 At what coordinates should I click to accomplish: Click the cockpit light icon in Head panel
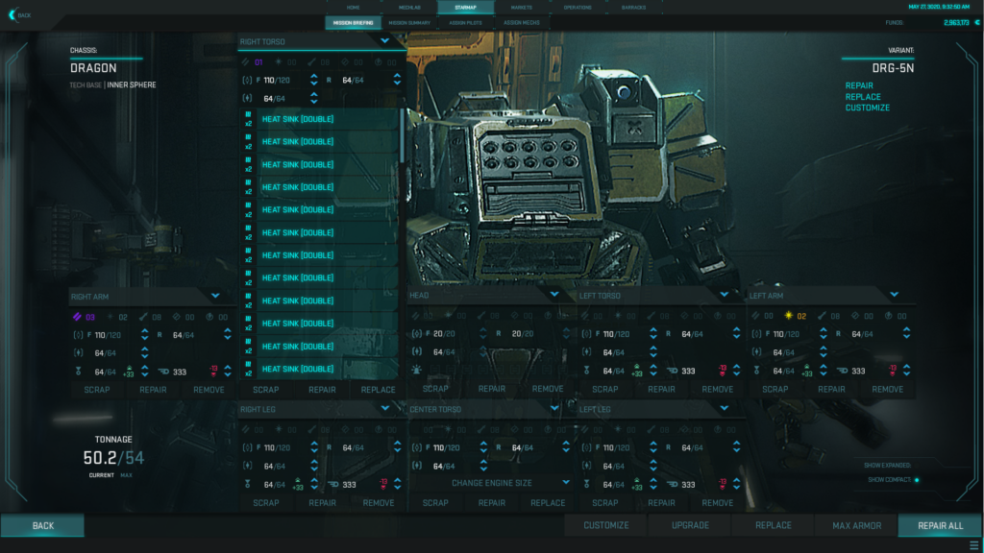click(417, 371)
